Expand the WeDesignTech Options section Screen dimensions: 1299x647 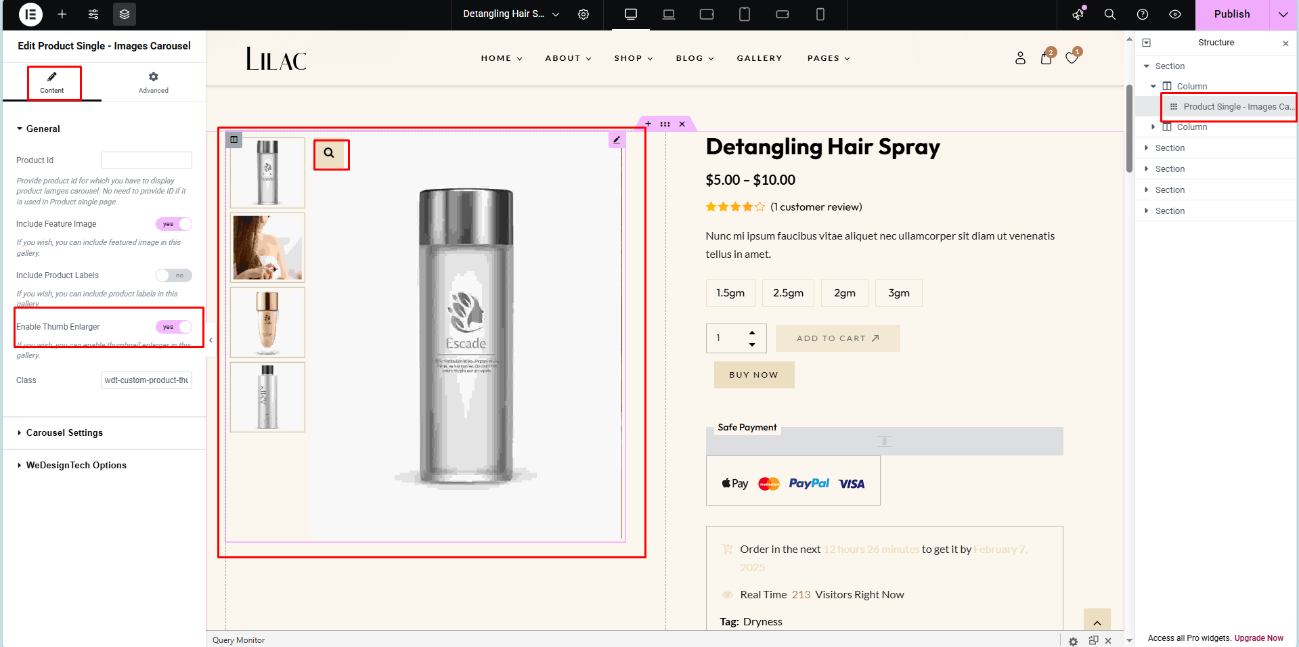(104, 466)
